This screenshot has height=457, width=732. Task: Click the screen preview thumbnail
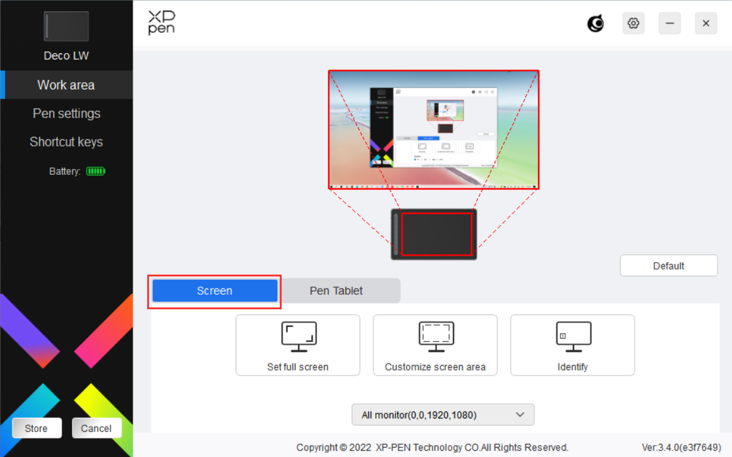tap(433, 129)
